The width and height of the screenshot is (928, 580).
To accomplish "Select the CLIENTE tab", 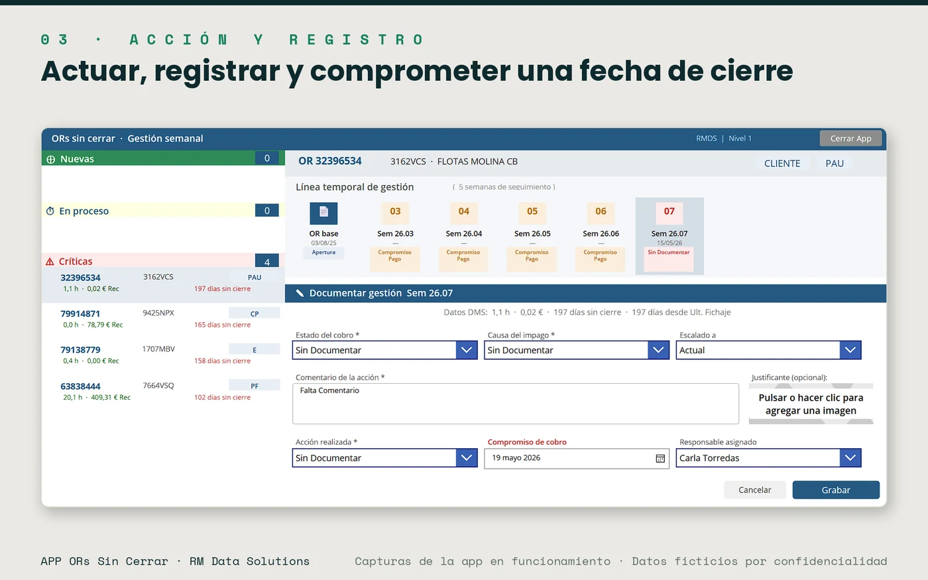I will click(x=782, y=163).
